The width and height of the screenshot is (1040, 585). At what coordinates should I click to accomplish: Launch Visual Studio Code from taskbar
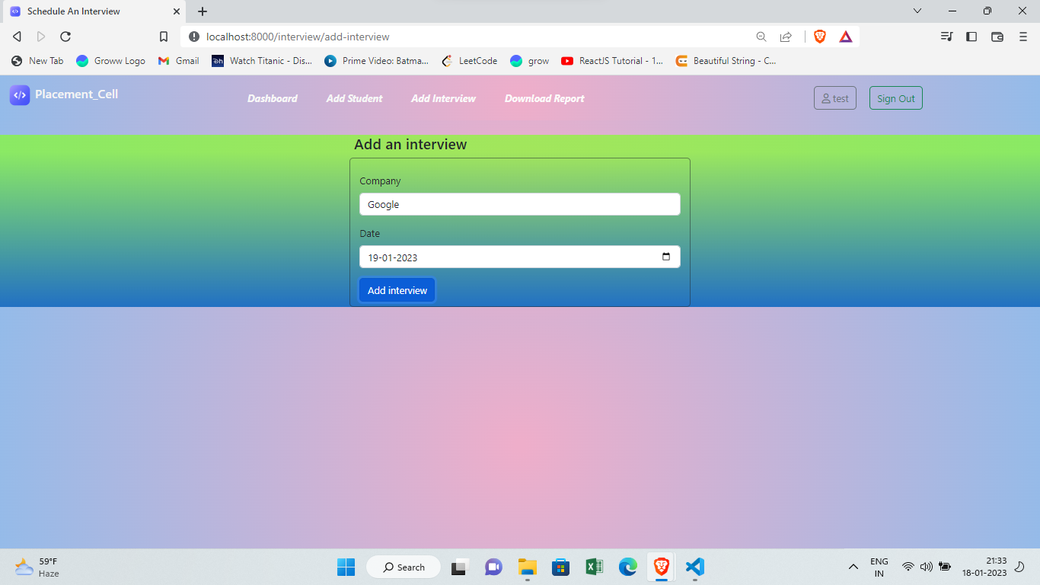point(694,567)
